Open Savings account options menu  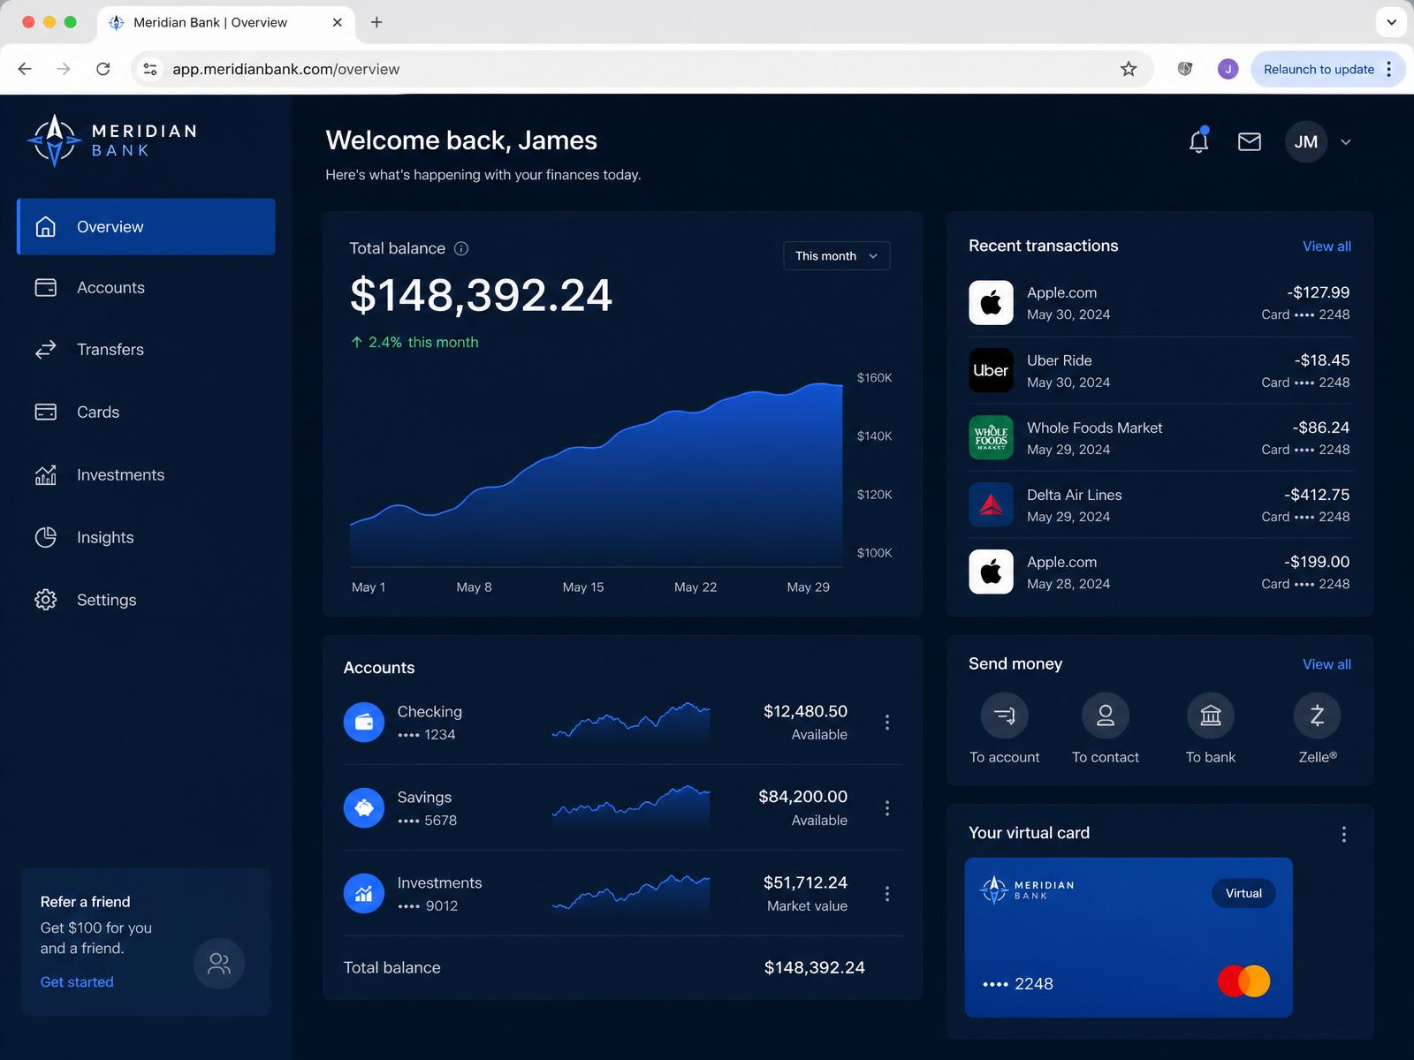[x=887, y=808]
